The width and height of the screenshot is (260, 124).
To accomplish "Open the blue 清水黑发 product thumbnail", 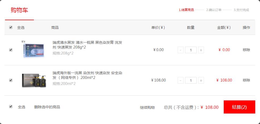I will coord(34,50).
